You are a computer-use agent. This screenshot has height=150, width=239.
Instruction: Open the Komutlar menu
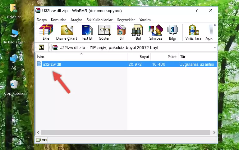click(58, 20)
